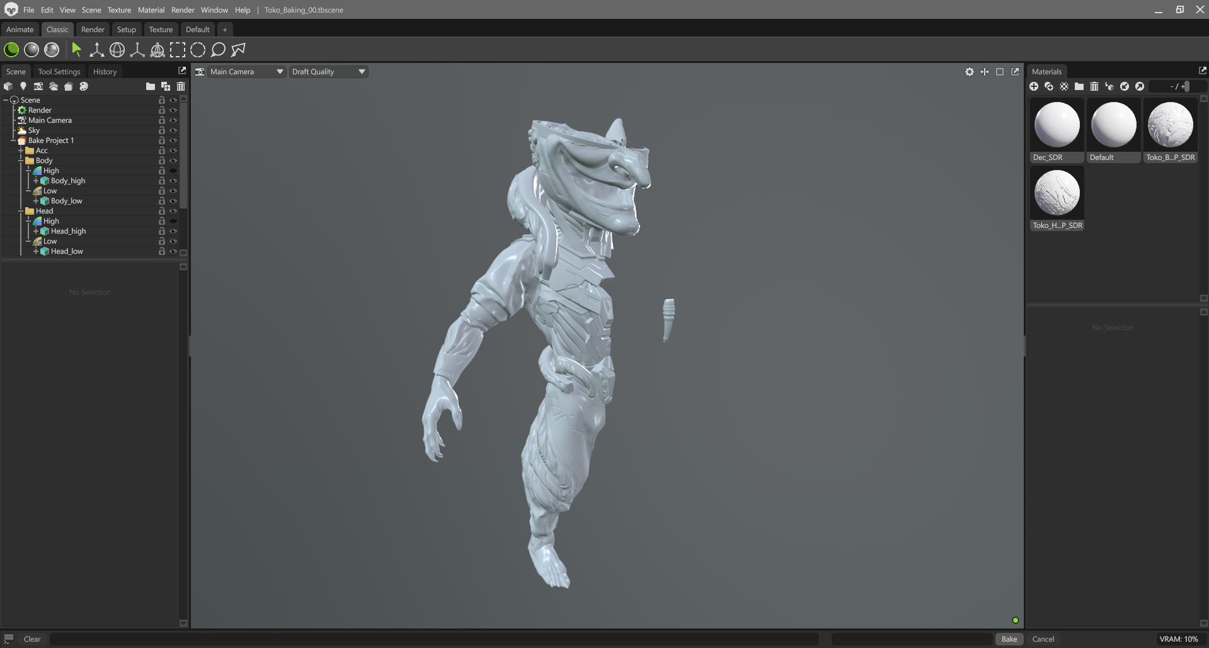
Task: Hide the Head_low object
Action: click(173, 251)
